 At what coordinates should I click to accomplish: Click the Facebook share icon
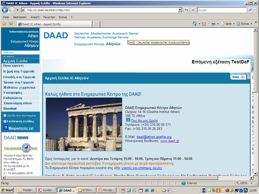coord(6,127)
